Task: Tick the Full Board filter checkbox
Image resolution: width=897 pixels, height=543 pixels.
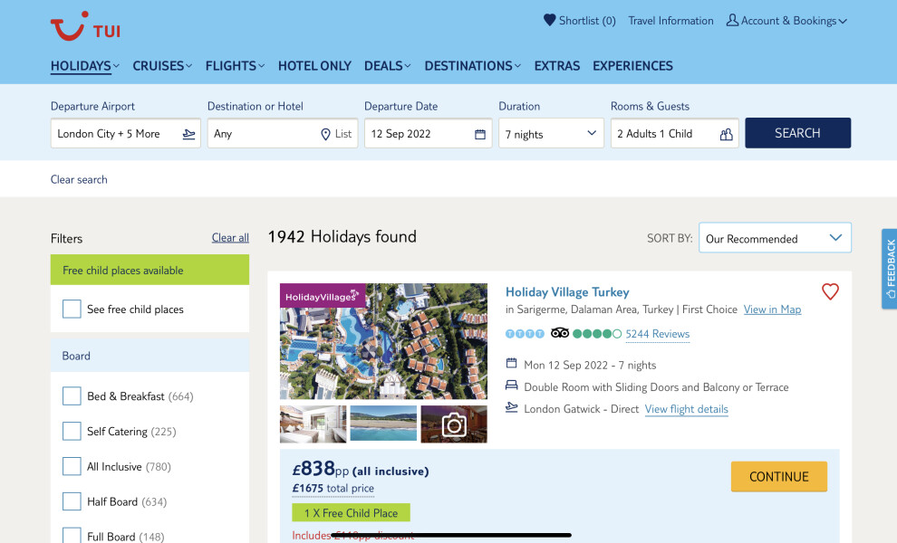Action: coord(72,536)
